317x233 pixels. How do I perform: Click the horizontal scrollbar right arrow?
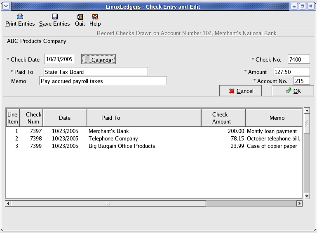click(300, 203)
